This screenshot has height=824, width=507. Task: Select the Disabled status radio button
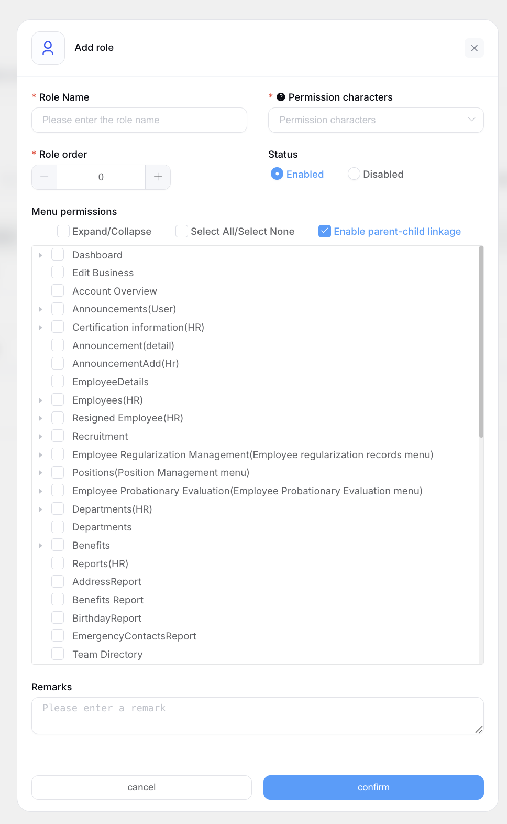(x=354, y=174)
